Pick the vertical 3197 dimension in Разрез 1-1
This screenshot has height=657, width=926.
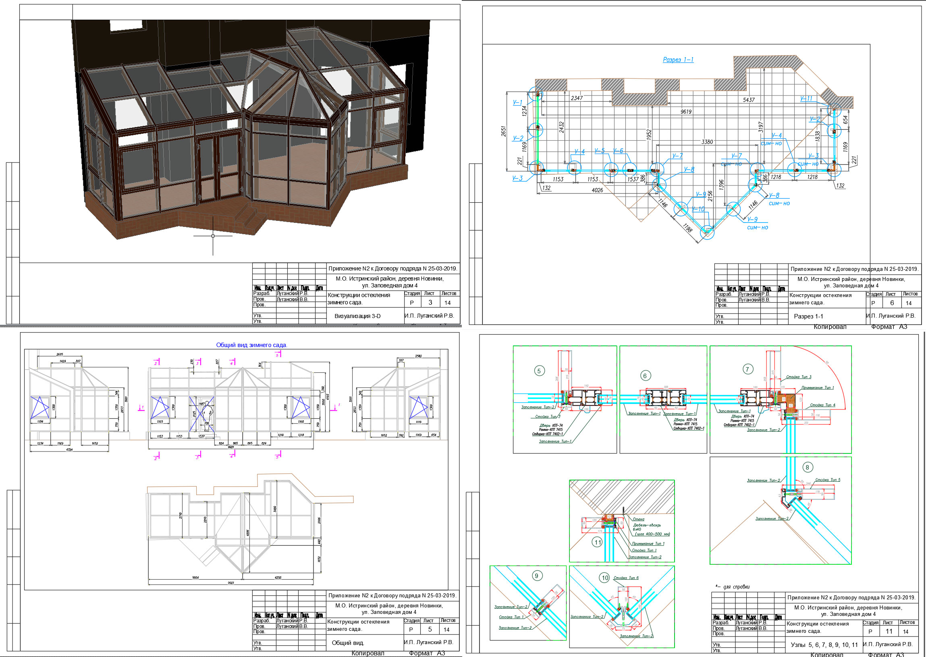tap(761, 127)
